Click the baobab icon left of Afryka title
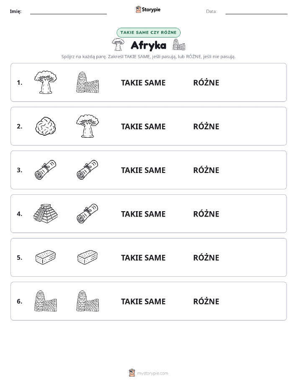Screen dimensions: 297x385 [x=118, y=45]
